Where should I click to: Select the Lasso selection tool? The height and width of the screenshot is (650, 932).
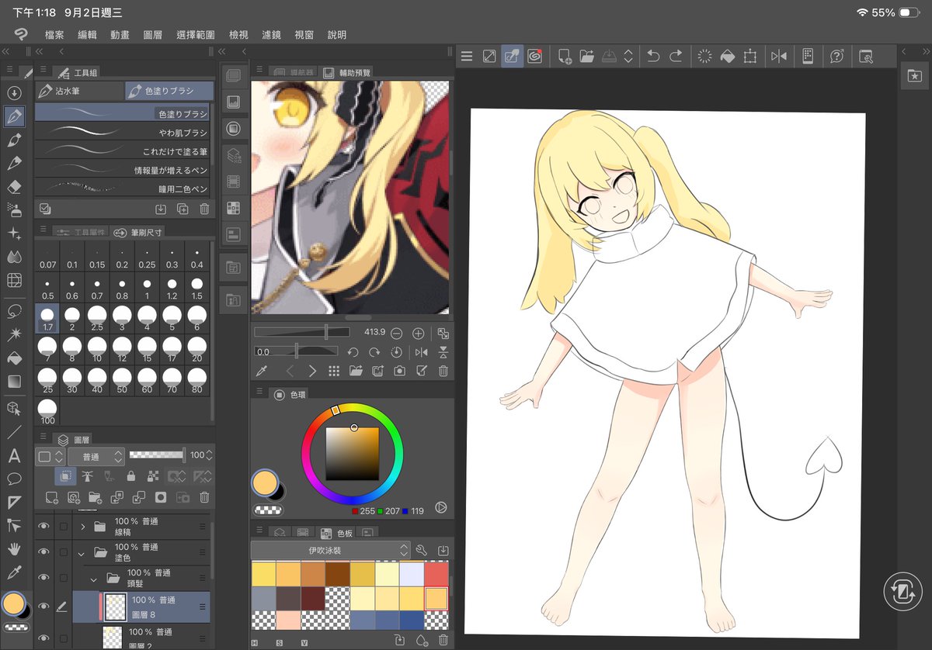14,311
